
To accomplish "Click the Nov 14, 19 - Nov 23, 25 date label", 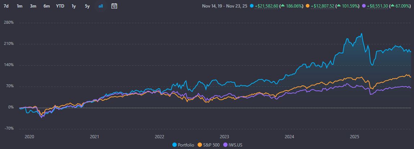I will (x=225, y=6).
